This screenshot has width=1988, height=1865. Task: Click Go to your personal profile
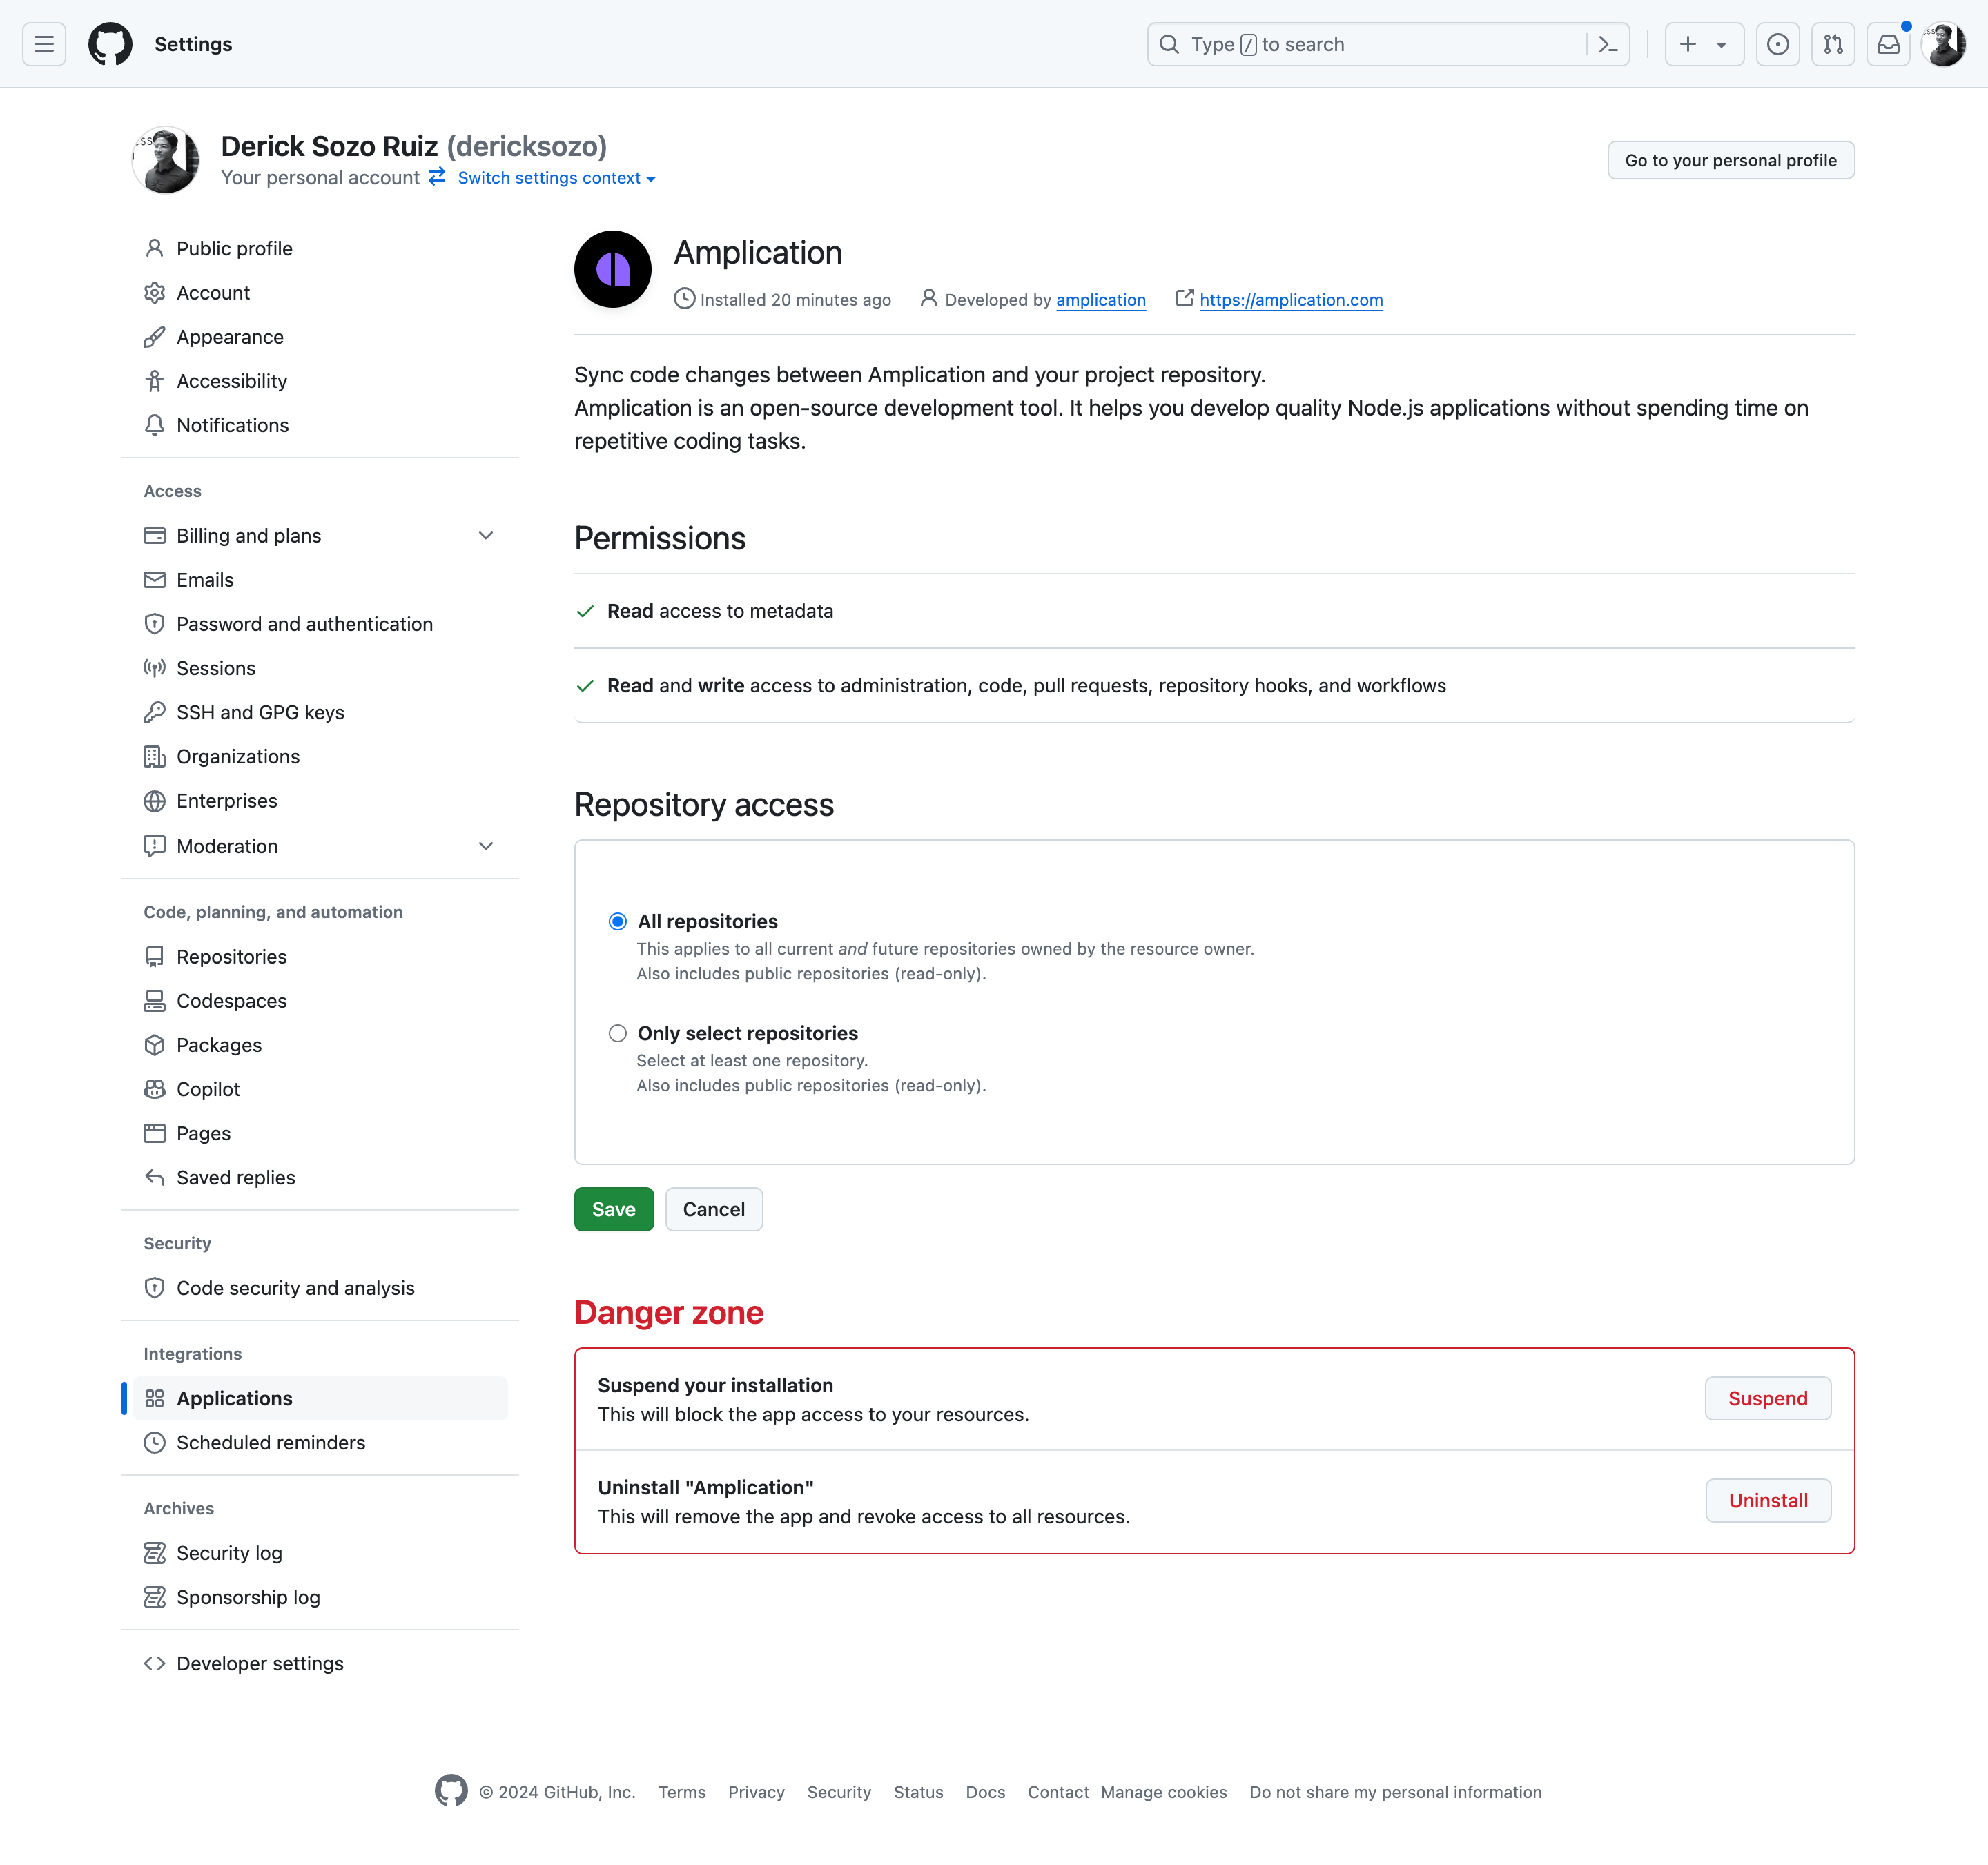tap(1731, 160)
